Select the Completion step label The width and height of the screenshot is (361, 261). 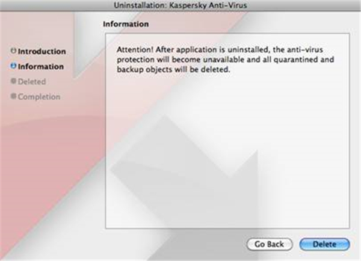39,96
